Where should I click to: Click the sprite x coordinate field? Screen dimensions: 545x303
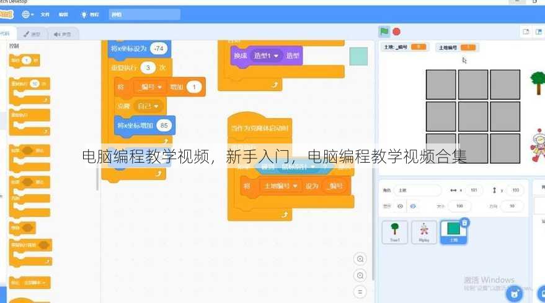coord(474,190)
